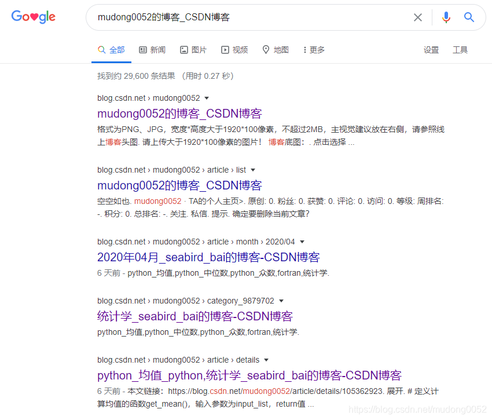The width and height of the screenshot is (492, 420).
Task: Run search with blue magnifier icon
Action: pos(469,17)
